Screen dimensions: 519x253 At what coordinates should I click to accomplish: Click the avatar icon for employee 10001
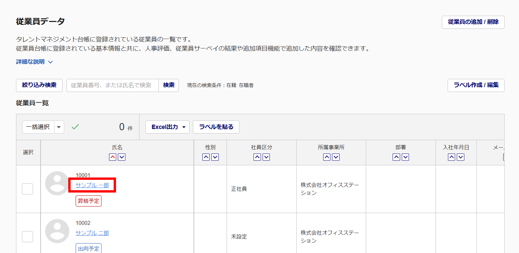[57, 183]
